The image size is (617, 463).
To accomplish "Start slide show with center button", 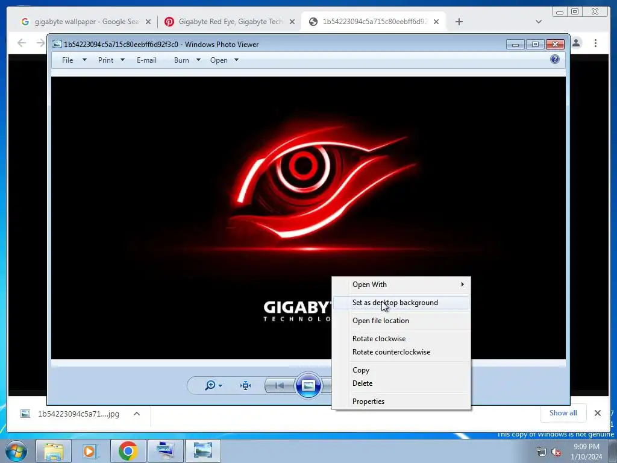I will [308, 385].
